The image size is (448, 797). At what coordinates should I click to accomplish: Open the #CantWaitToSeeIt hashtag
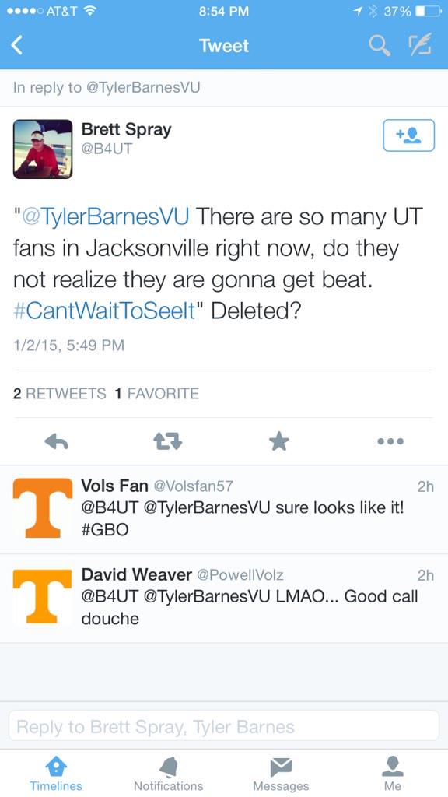104,311
